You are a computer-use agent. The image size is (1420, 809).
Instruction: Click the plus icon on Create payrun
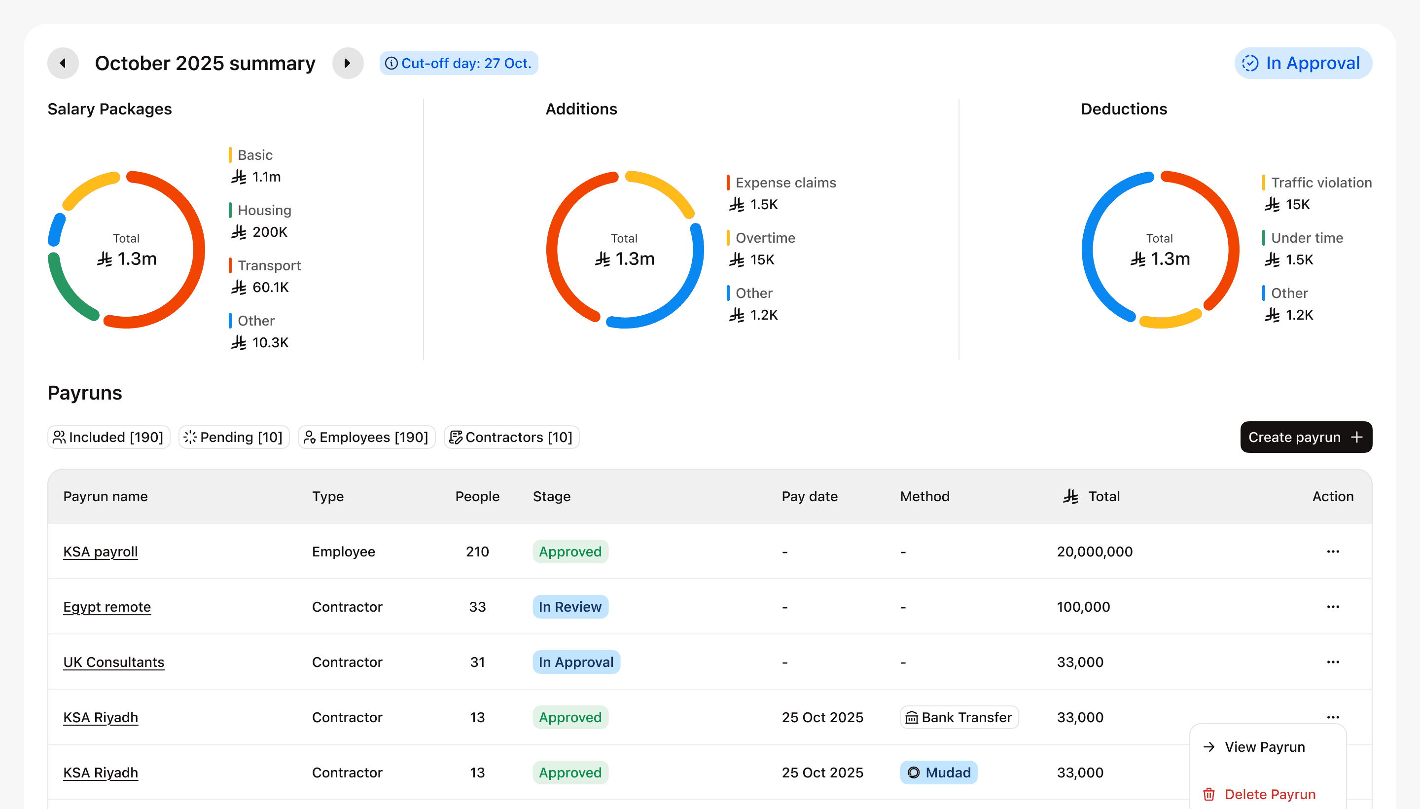click(1357, 437)
